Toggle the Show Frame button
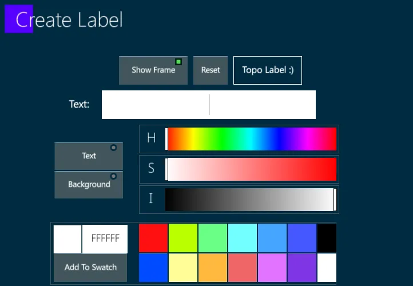413x286 pixels. (153, 70)
